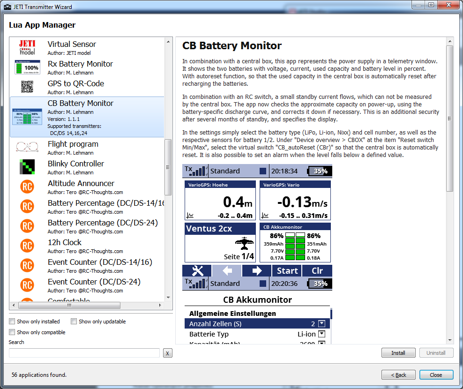This screenshot has width=463, height=389.
Task: Click the JETI Transmitter Wizard title bar icon
Action: click(7, 7)
